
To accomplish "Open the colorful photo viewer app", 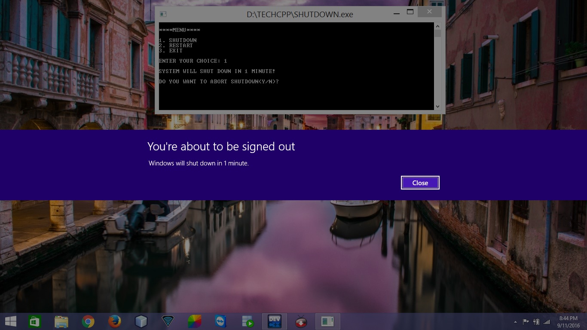I will [194, 321].
